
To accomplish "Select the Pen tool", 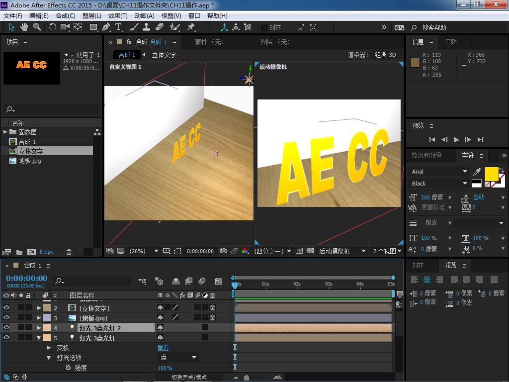I will (x=106, y=27).
